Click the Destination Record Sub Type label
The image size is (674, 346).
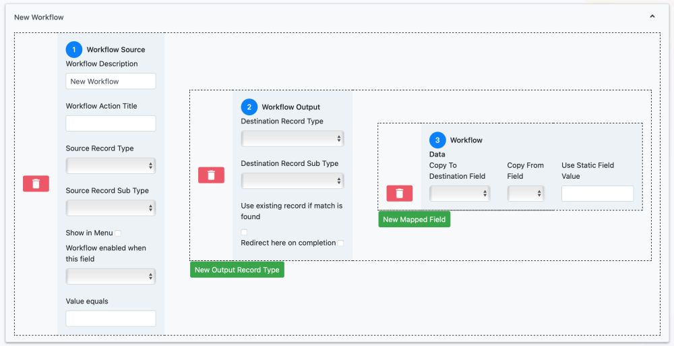coord(289,163)
